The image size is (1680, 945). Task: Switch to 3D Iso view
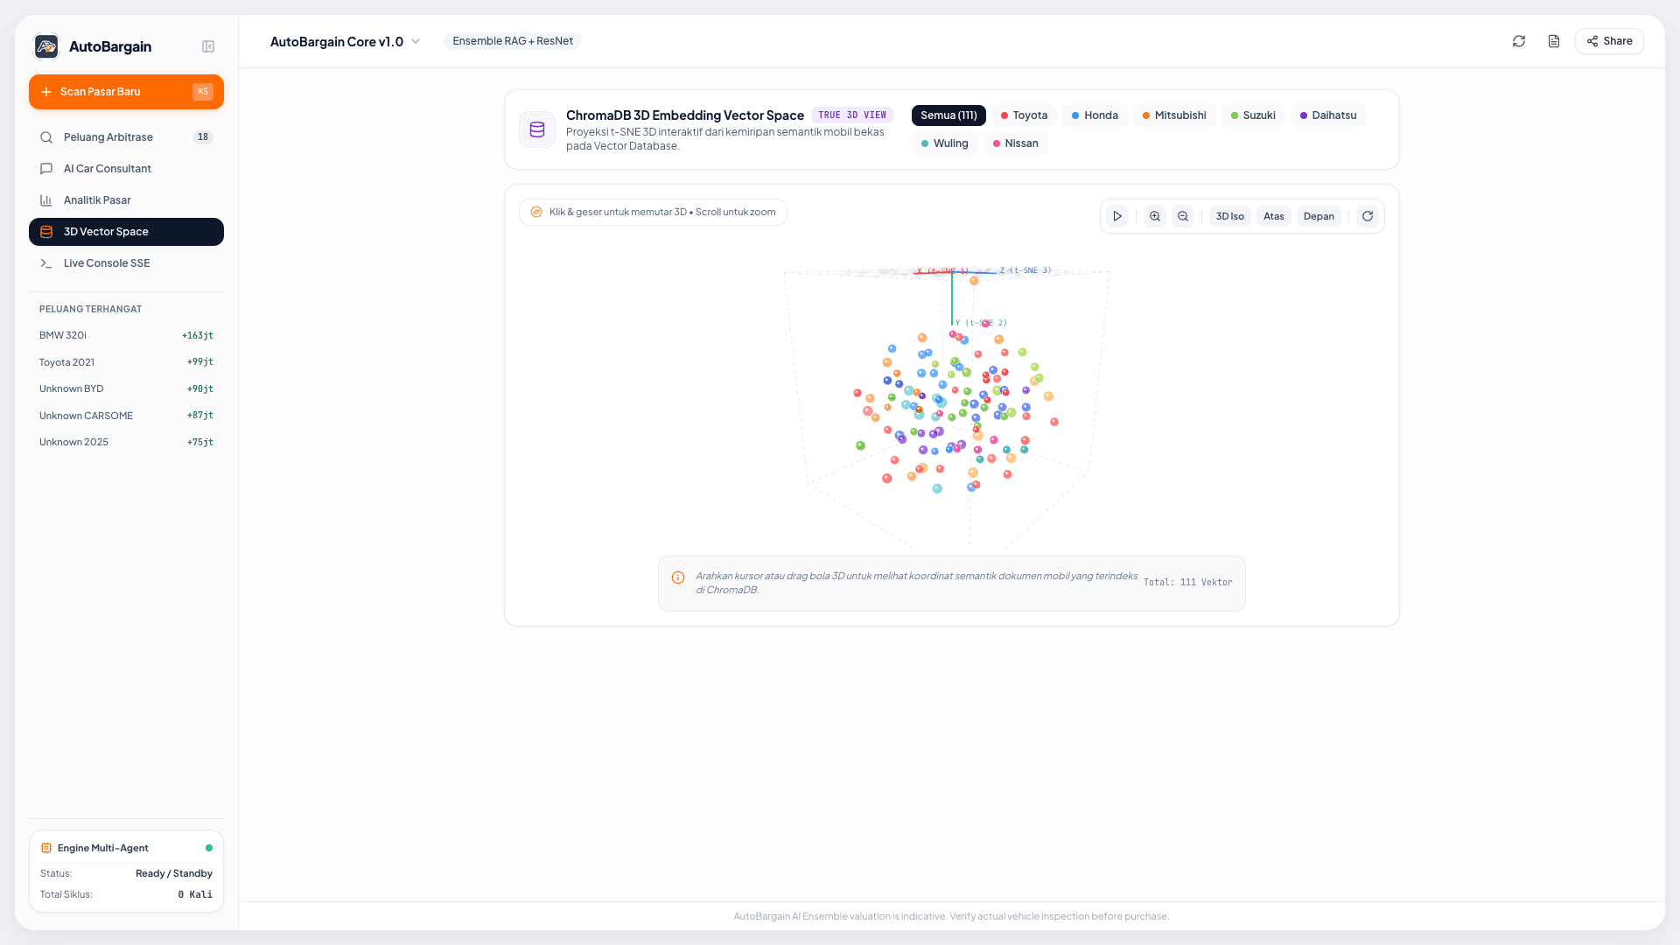pyautogui.click(x=1230, y=216)
